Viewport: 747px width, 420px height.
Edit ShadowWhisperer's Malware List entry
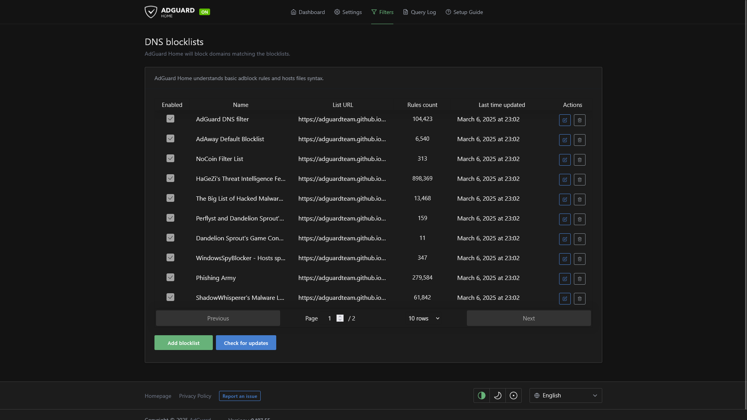click(565, 299)
